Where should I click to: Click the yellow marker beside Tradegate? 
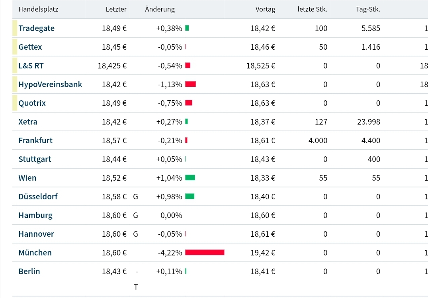[x=15, y=28]
